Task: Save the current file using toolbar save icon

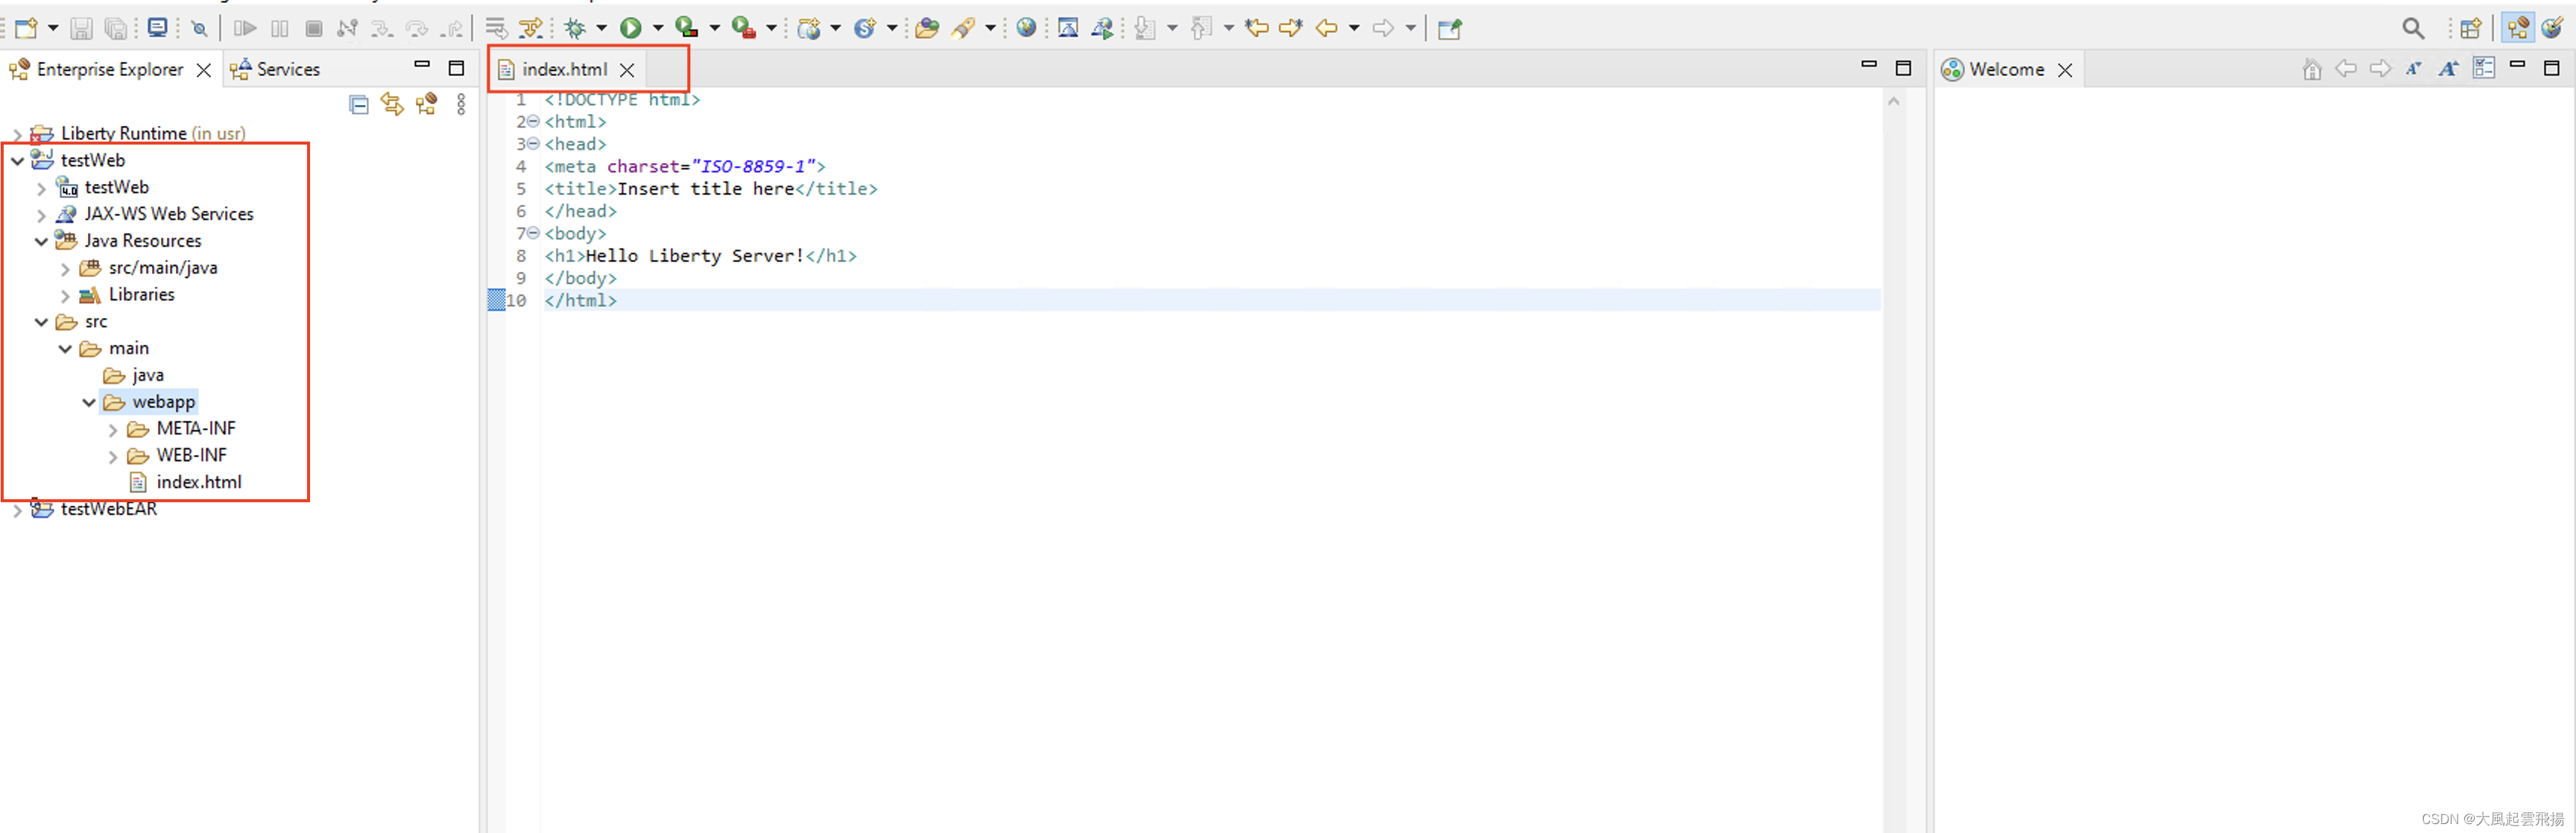Action: [x=82, y=28]
